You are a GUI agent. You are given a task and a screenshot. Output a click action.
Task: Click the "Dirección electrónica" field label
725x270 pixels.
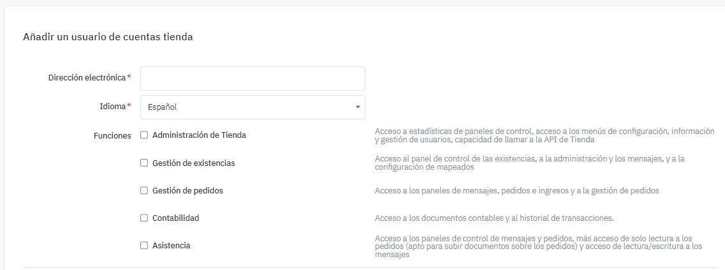pos(87,78)
